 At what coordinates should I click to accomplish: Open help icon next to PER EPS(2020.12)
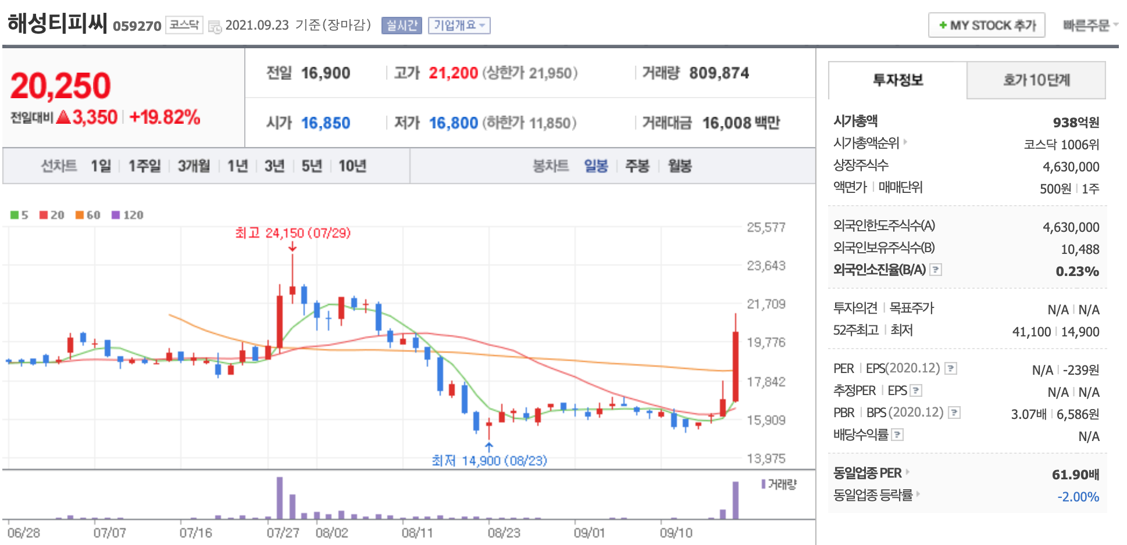[x=951, y=368]
